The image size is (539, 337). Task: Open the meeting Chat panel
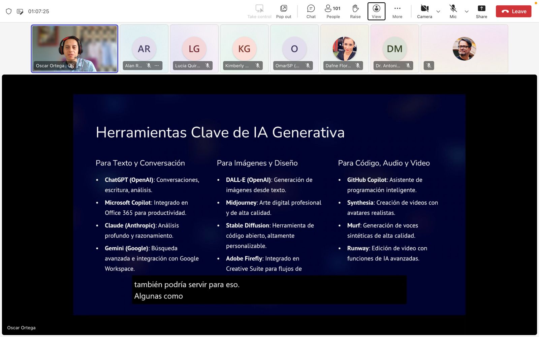(x=311, y=11)
